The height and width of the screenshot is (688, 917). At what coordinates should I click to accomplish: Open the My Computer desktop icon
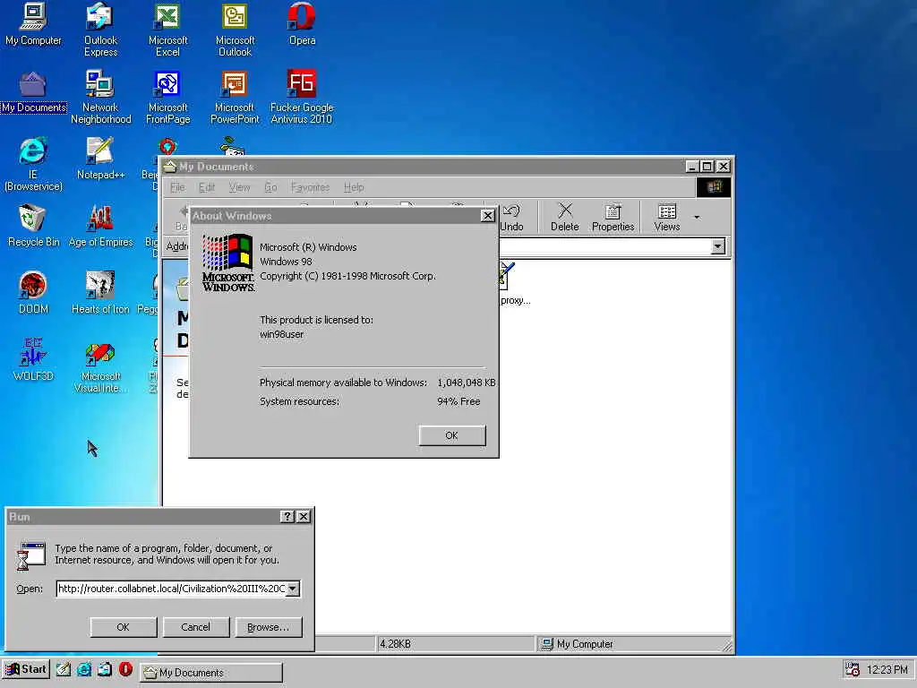(33, 24)
